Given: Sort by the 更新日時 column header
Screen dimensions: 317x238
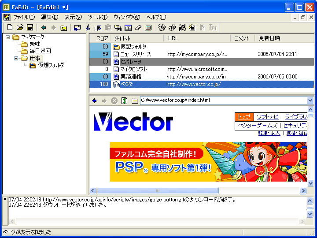Looking at the screenshot, I should (284, 38).
